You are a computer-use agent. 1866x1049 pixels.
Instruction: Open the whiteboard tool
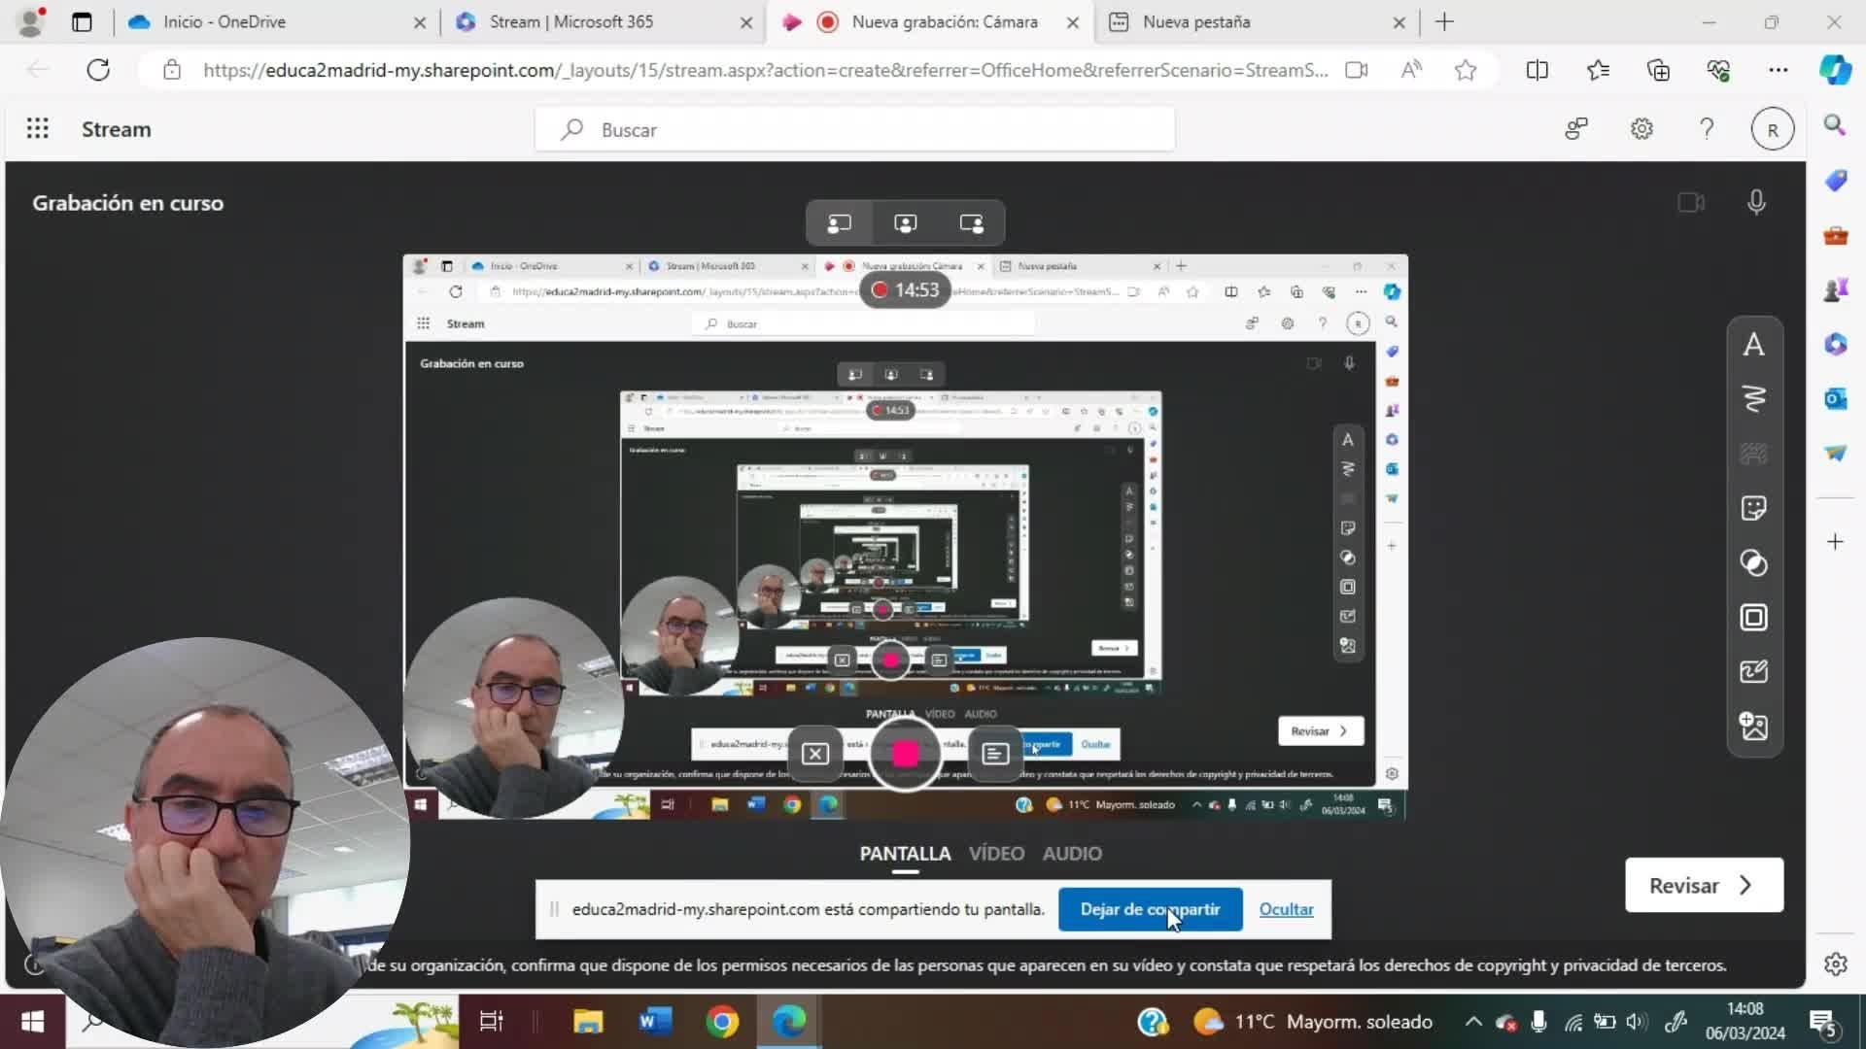pyautogui.click(x=1753, y=672)
